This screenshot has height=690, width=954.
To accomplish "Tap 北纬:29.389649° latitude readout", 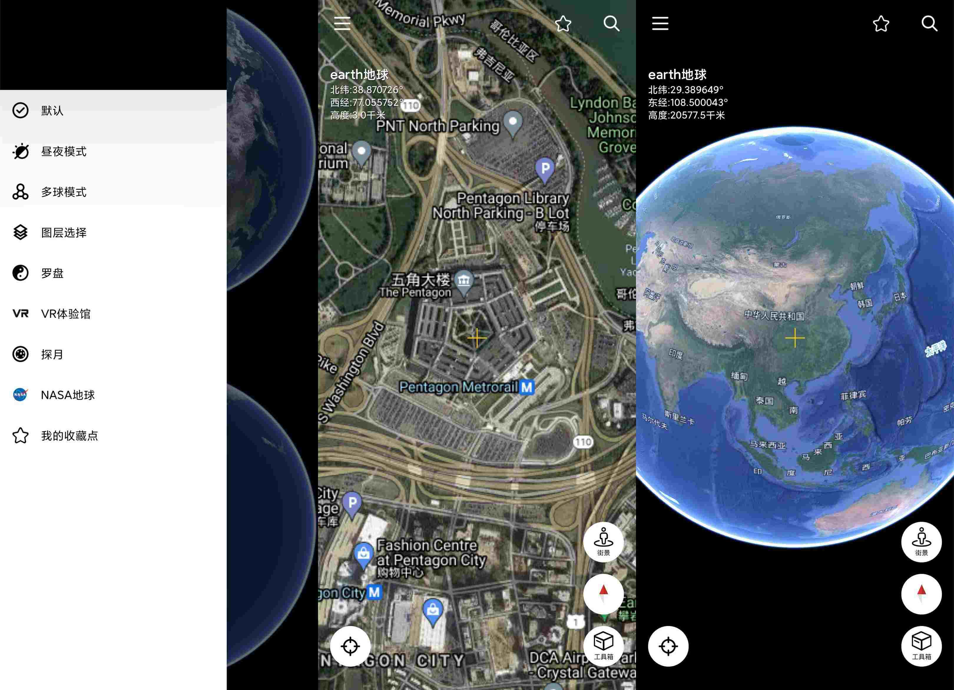I will click(x=686, y=89).
